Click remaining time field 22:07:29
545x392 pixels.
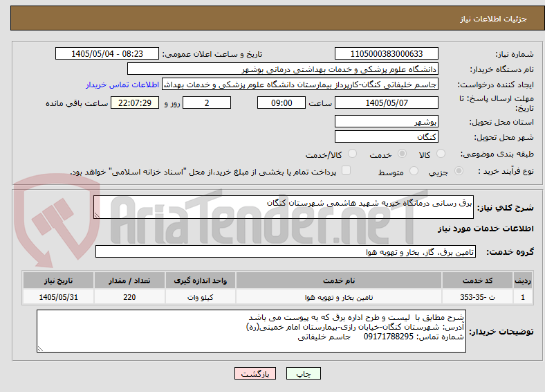pyautogui.click(x=135, y=103)
